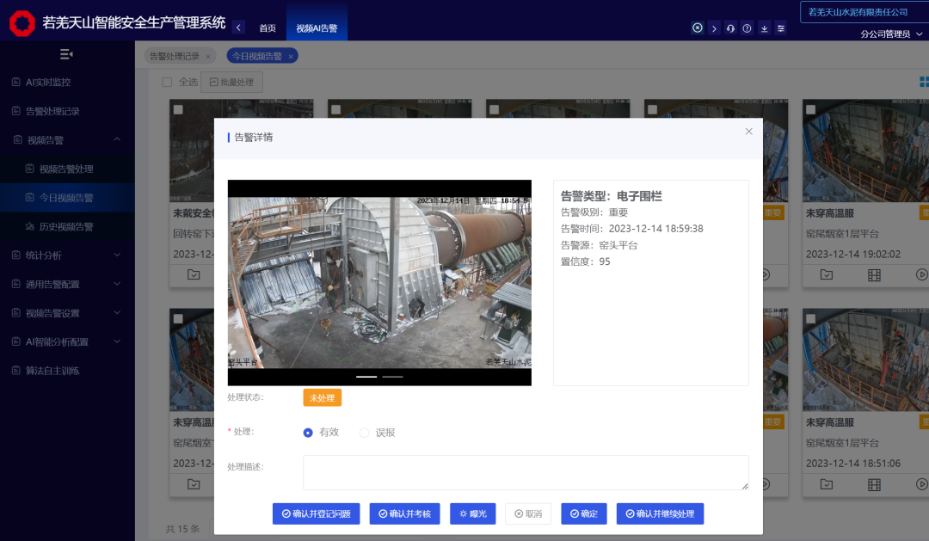Open the settings sliders icon in header
The image size is (929, 541).
[x=780, y=28]
